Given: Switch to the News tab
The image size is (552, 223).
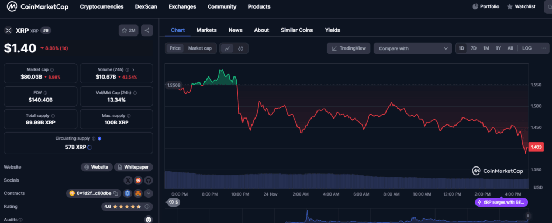Looking at the screenshot, I should click(235, 30).
